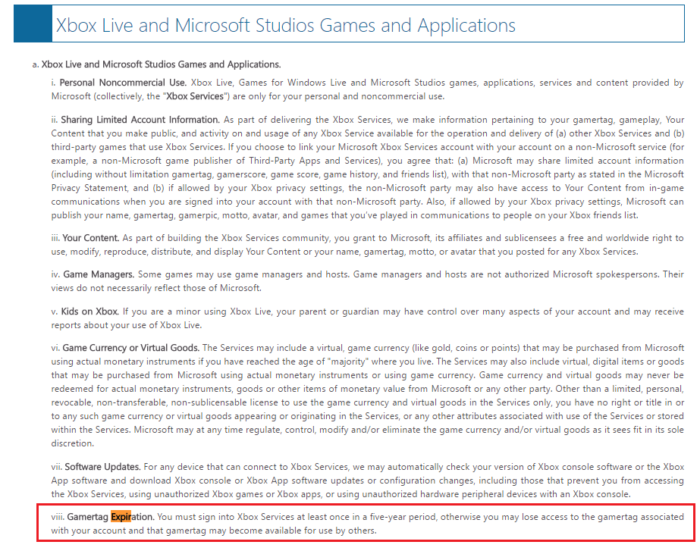Screen dimensions: 700x551
Task: Click the bold quoted term 'Xbox Services'
Action: [x=195, y=96]
